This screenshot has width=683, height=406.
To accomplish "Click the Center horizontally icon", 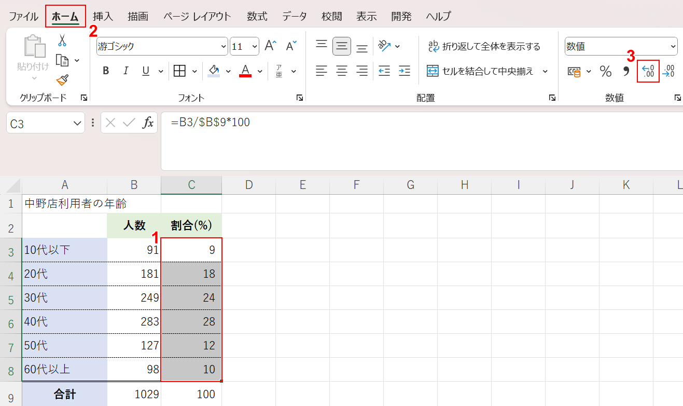I will coord(342,71).
